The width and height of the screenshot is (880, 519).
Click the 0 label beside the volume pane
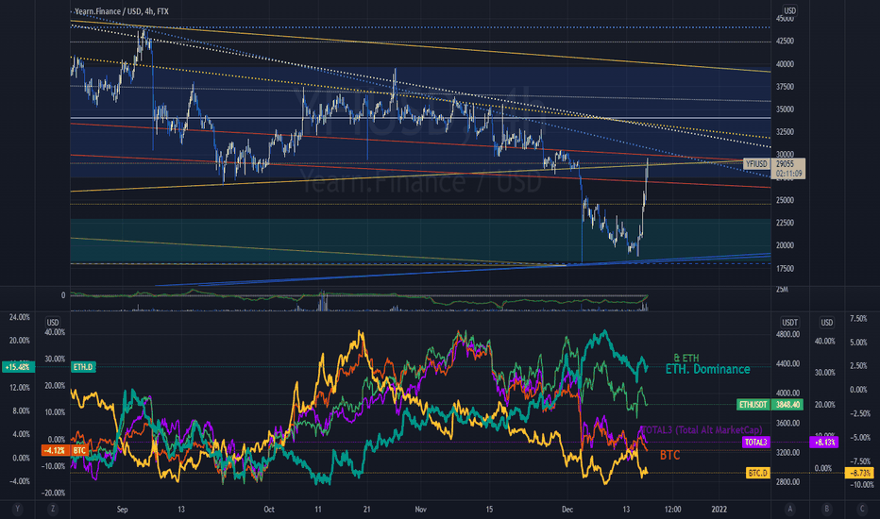(x=63, y=295)
